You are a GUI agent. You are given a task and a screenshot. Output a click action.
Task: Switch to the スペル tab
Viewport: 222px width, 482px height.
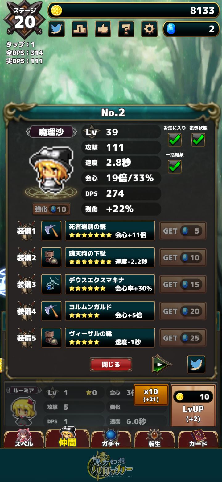coord(24,438)
